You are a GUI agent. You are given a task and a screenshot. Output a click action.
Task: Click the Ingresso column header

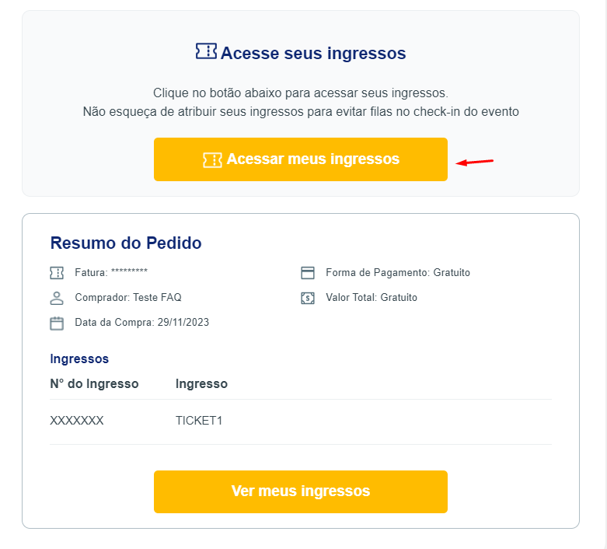click(201, 383)
